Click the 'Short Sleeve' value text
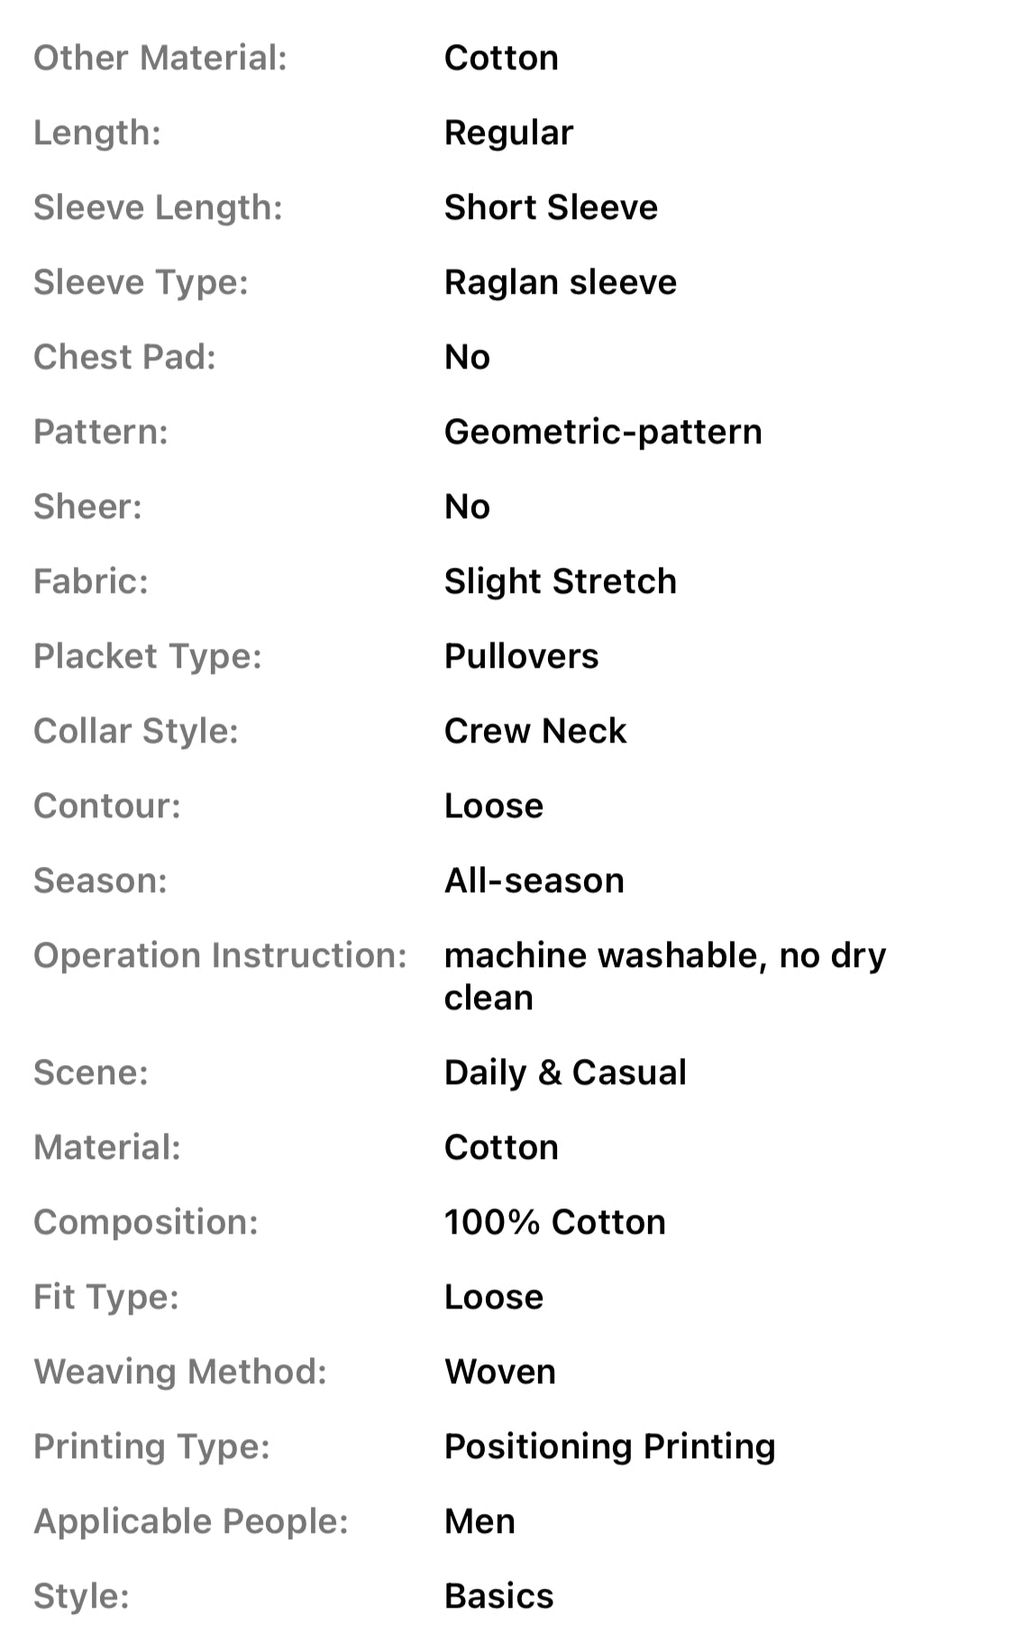This screenshot has width=1014, height=1651. pyautogui.click(x=551, y=208)
